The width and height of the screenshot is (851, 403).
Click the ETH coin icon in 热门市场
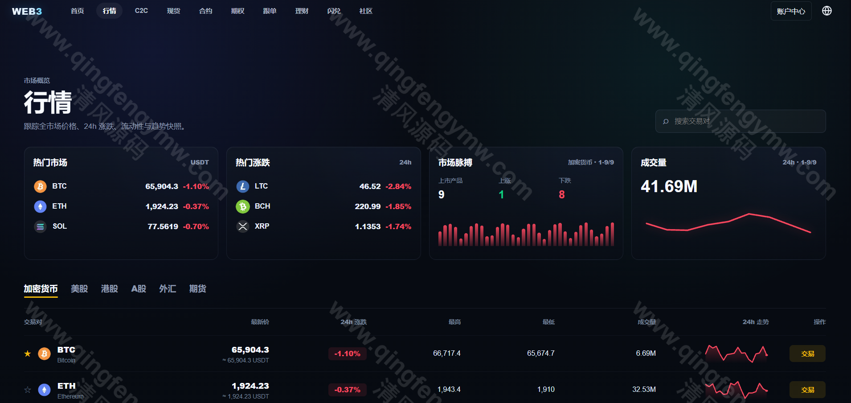40,206
